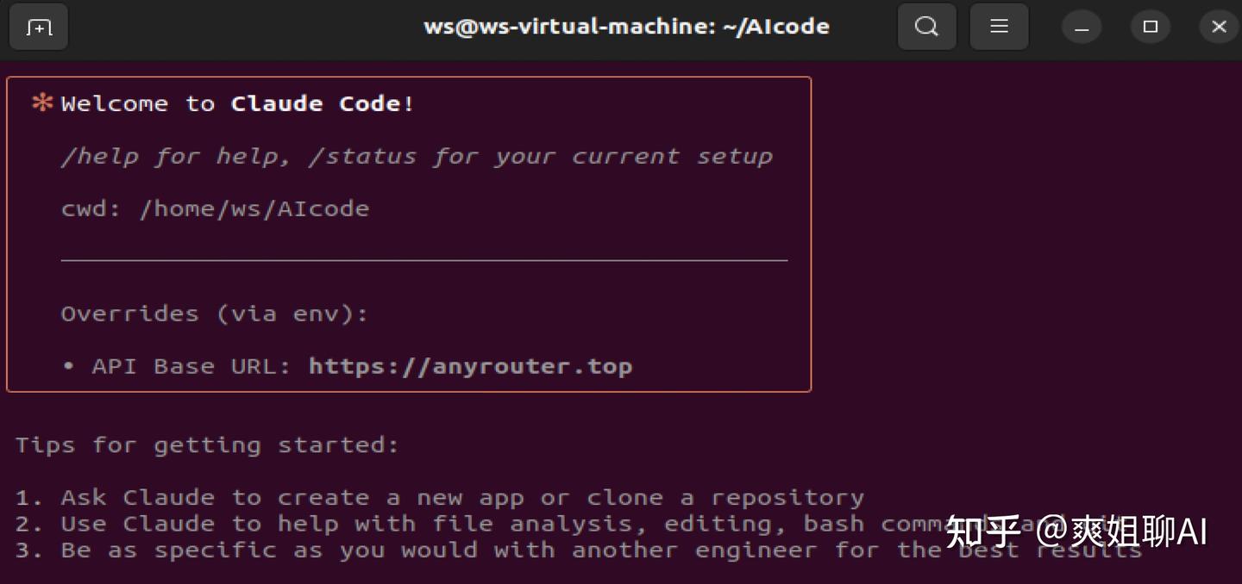Image resolution: width=1242 pixels, height=584 pixels.
Task: Click the search icon in the title bar
Action: pyautogui.click(x=926, y=28)
